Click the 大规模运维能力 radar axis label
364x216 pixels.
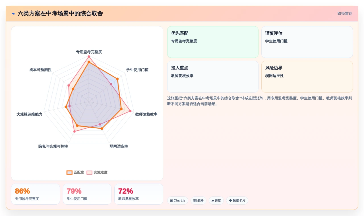[29, 114]
